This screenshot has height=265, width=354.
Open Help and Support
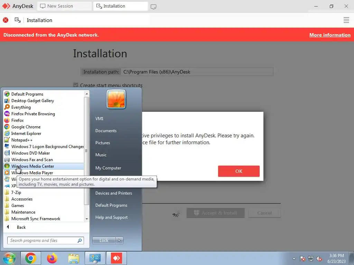(x=111, y=217)
